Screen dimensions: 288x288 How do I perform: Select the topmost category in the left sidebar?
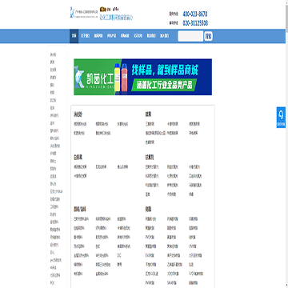[x=53, y=54]
